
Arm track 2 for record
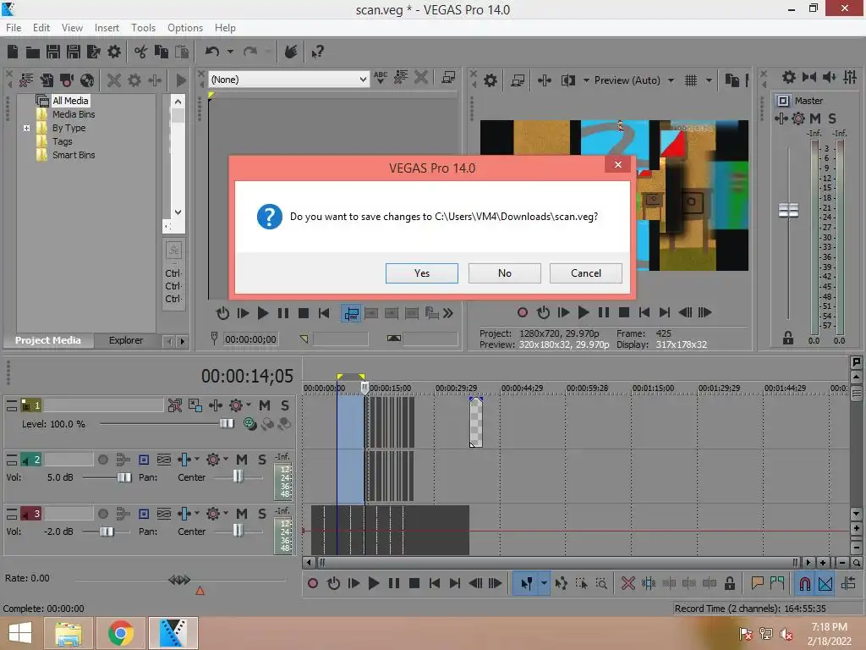click(x=102, y=460)
